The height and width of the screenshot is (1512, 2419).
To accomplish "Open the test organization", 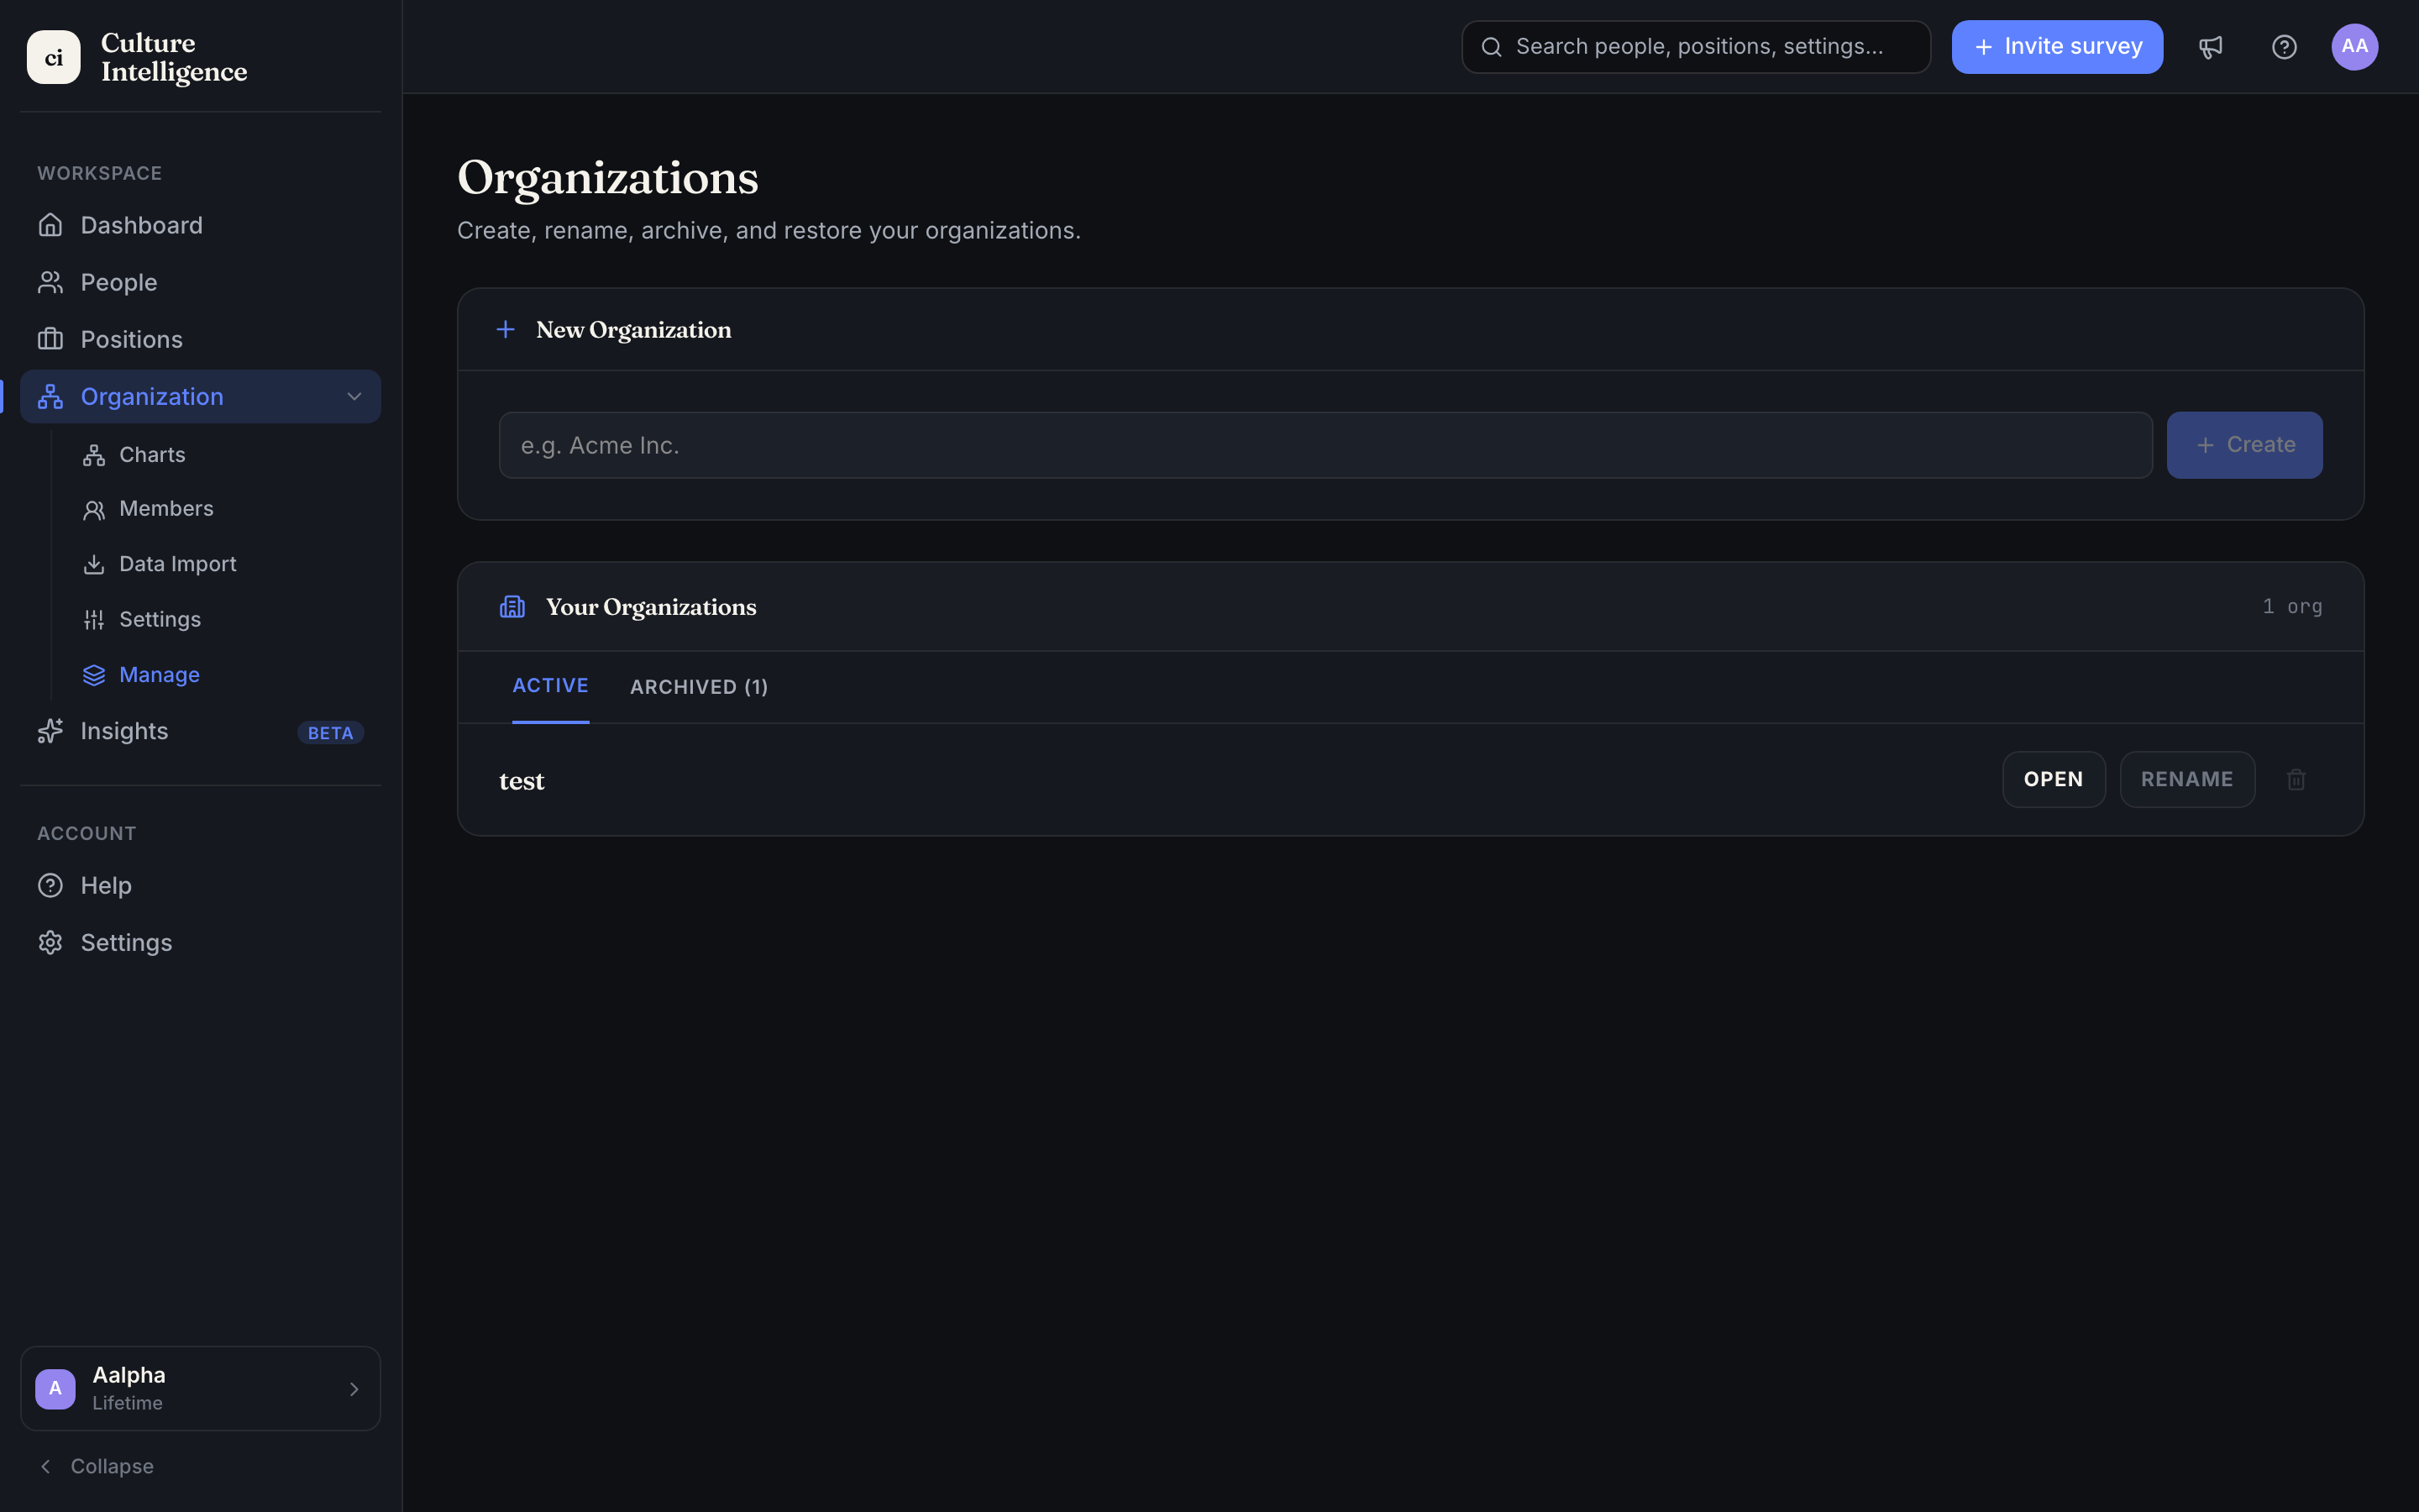I will [x=2053, y=779].
